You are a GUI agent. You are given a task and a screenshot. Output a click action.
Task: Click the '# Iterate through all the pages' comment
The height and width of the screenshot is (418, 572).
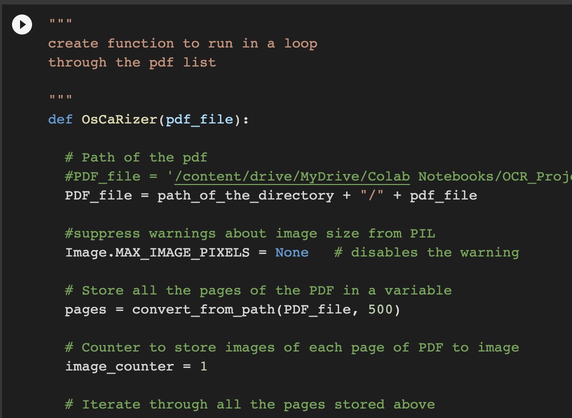point(250,404)
